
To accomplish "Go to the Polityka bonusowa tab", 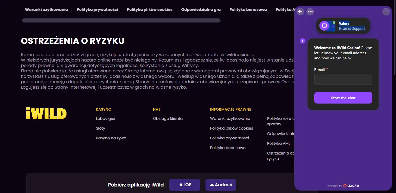I will point(248,9).
